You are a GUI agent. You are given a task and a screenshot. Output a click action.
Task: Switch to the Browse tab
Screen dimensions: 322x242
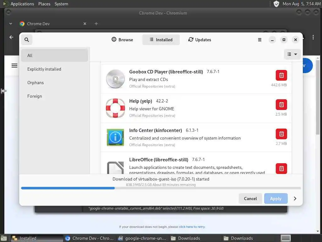pyautogui.click(x=122, y=39)
